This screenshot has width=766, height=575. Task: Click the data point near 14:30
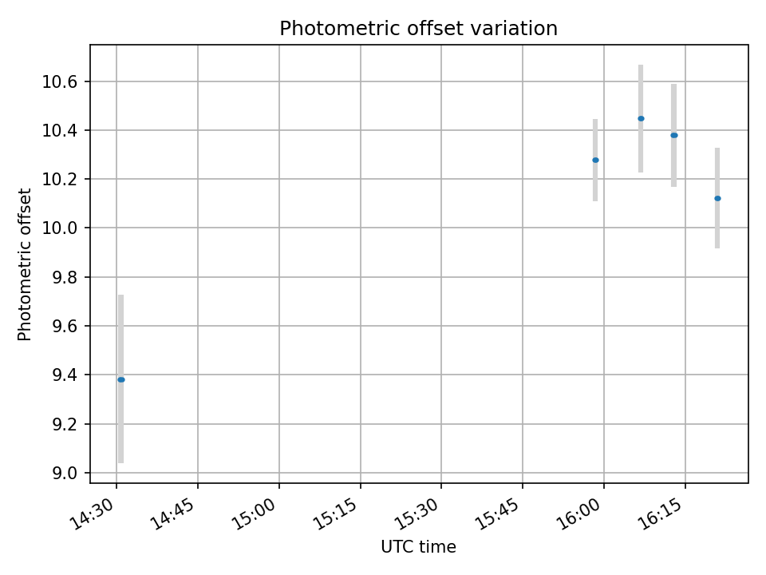[x=121, y=380]
